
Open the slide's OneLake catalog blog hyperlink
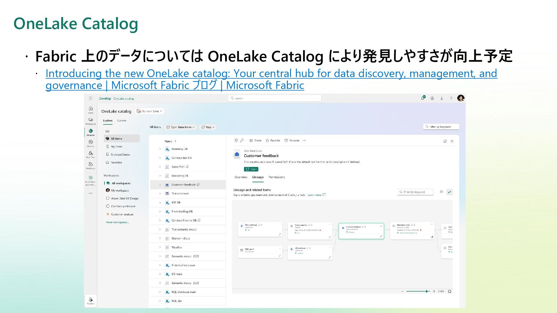pyautogui.click(x=271, y=79)
